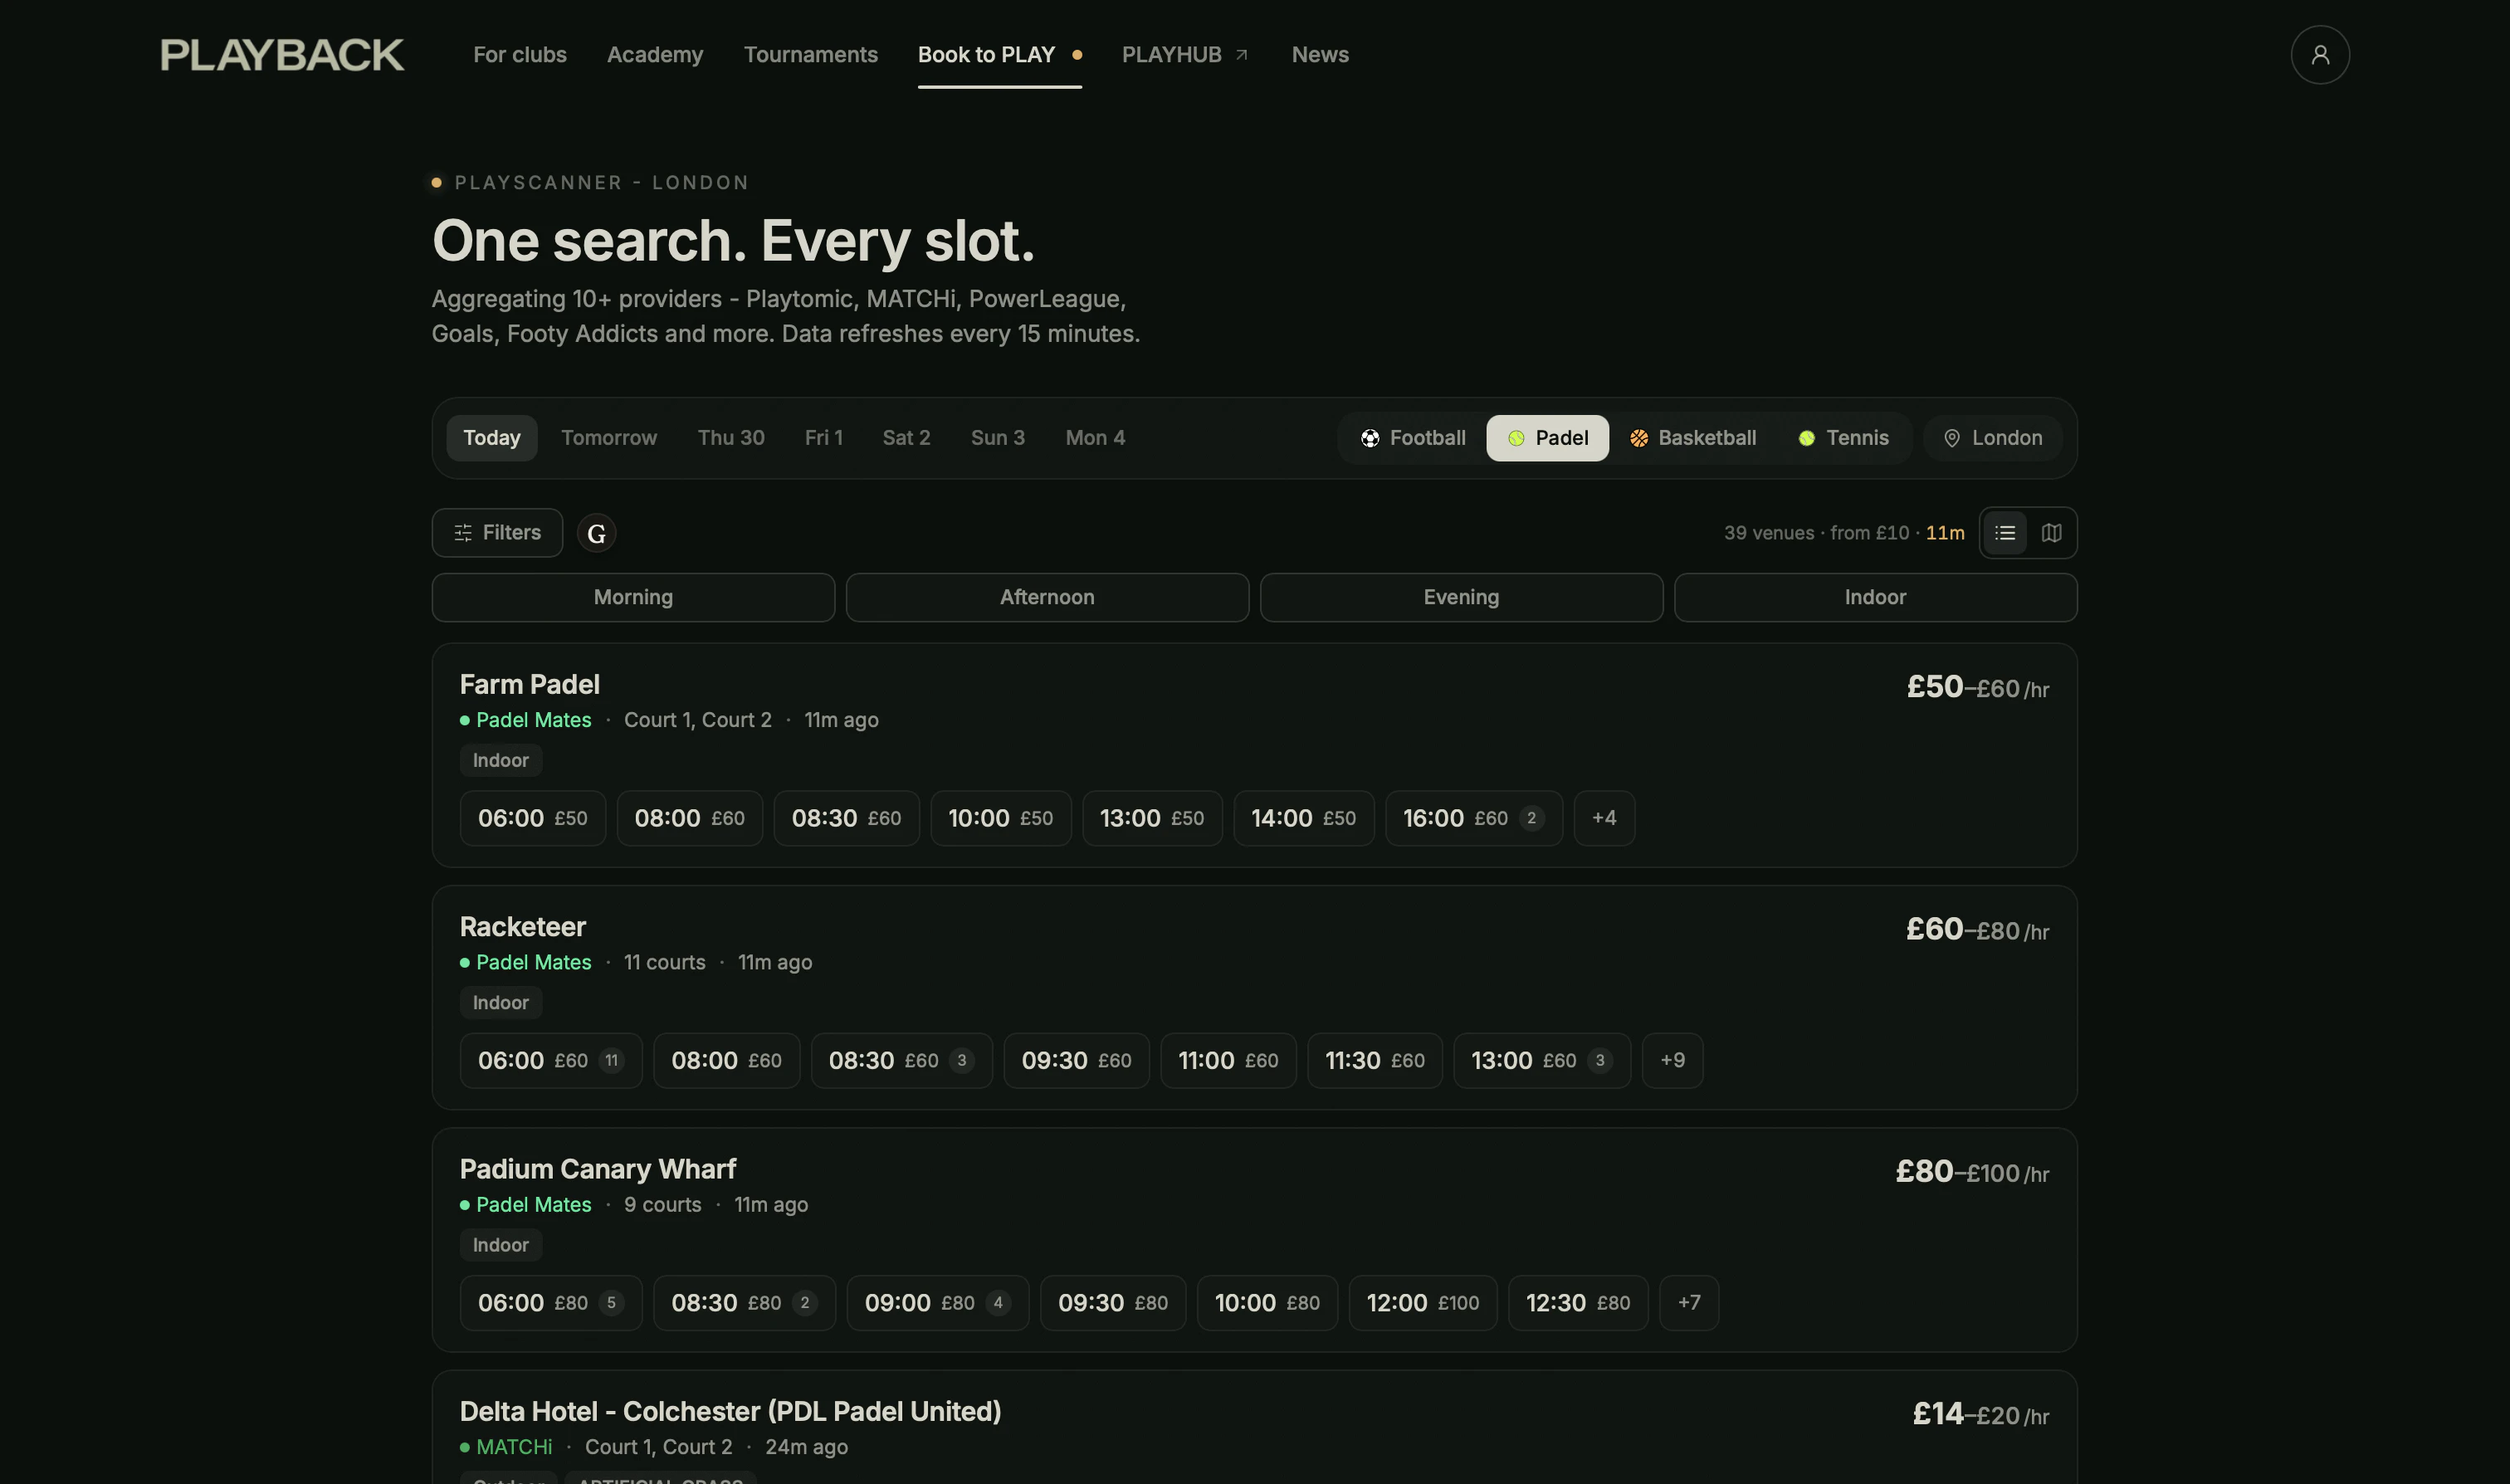Book the 06:00 £50 Farm Padel slot
The width and height of the screenshot is (2510, 1484).
(532, 818)
